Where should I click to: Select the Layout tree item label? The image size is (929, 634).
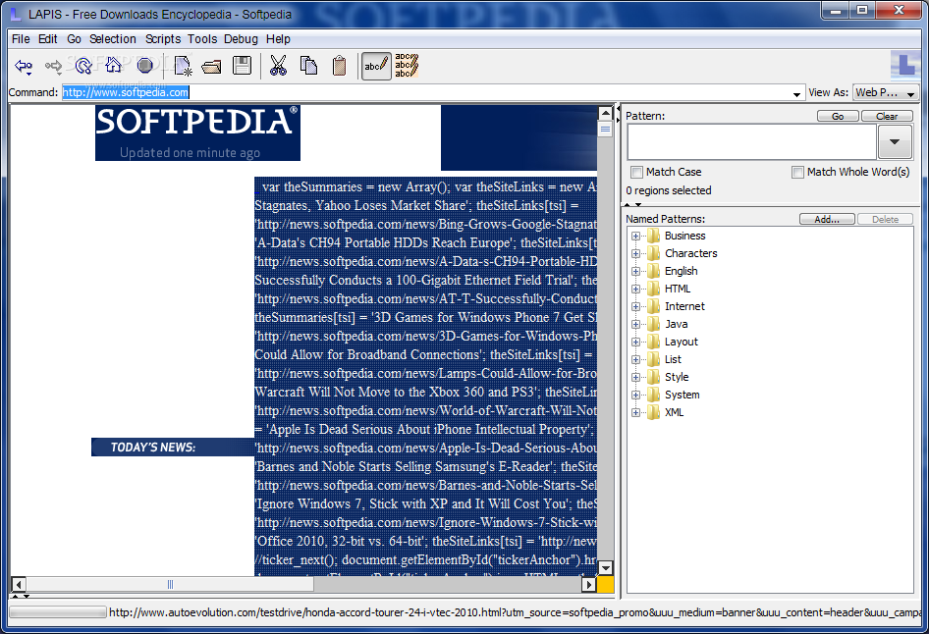pyautogui.click(x=681, y=342)
